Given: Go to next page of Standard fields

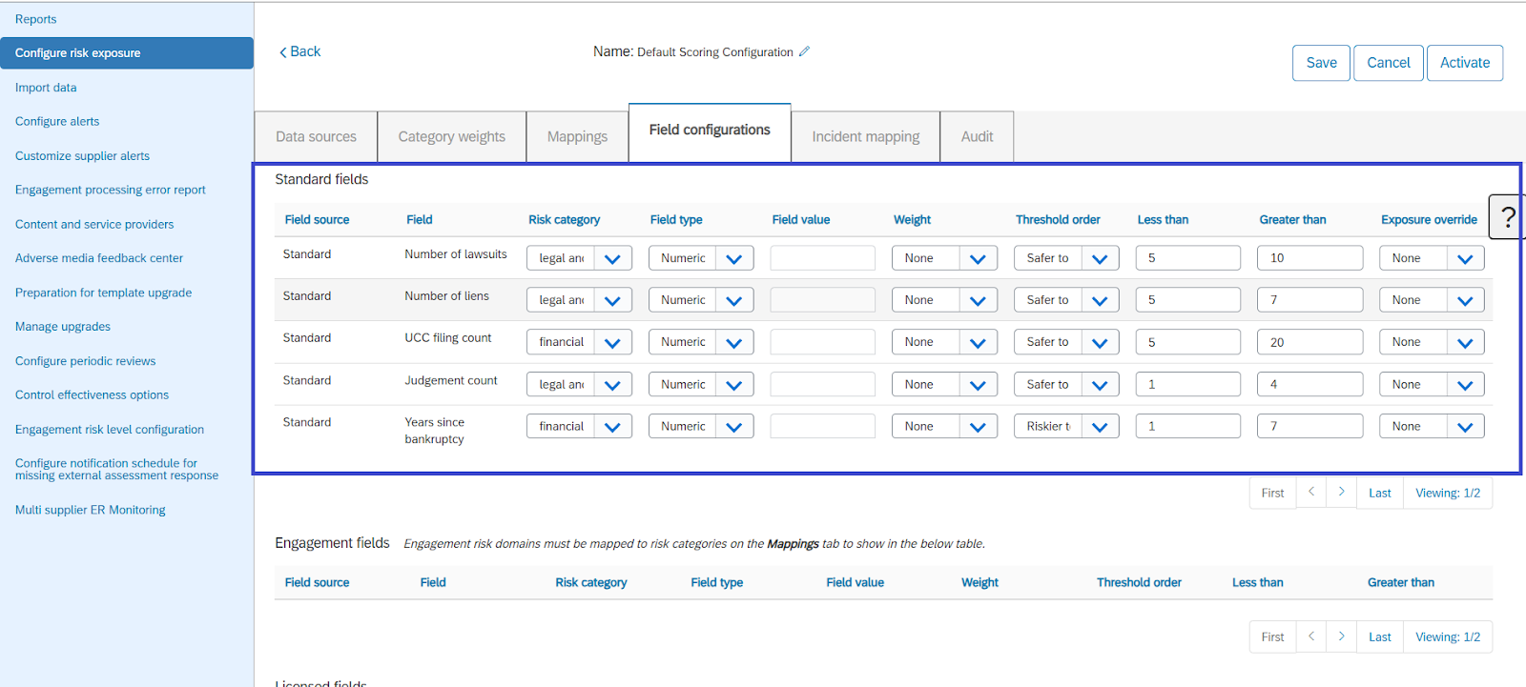Looking at the screenshot, I should coord(1341,493).
